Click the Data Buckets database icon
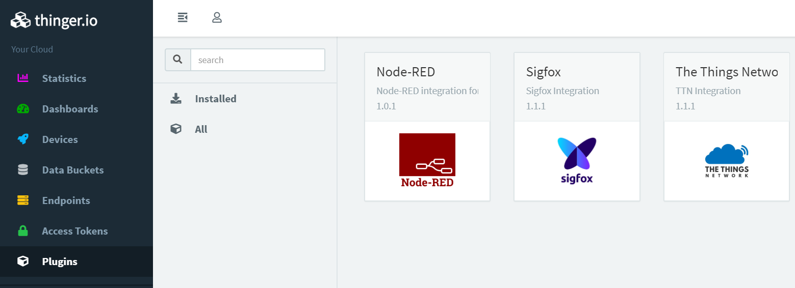Viewport: 795px width, 288px height. pyautogui.click(x=23, y=170)
